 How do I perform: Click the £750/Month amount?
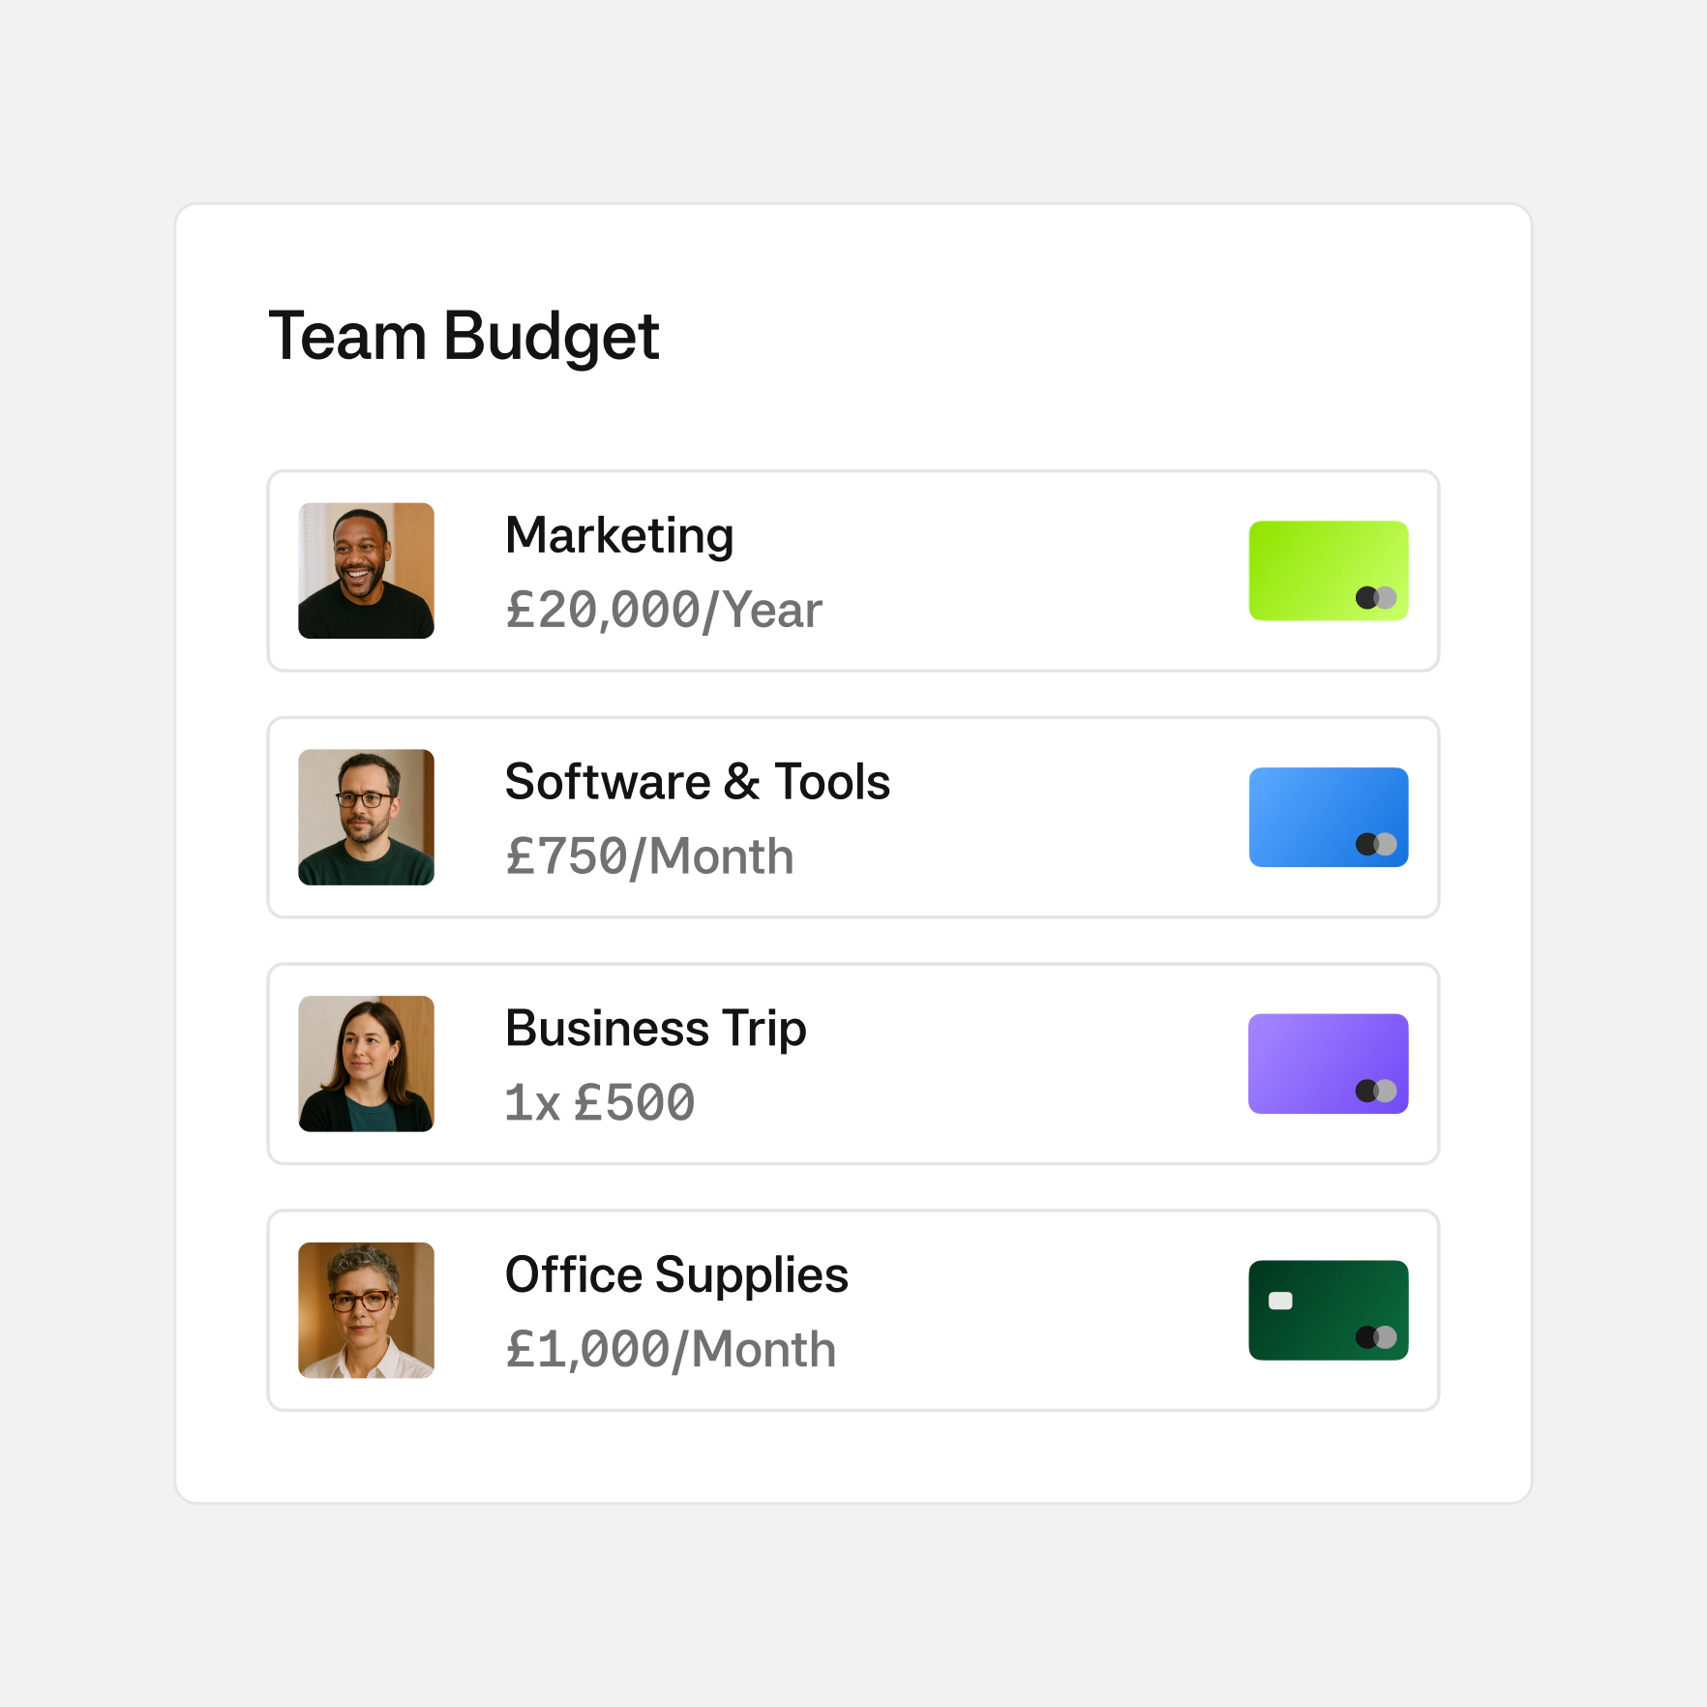(649, 857)
